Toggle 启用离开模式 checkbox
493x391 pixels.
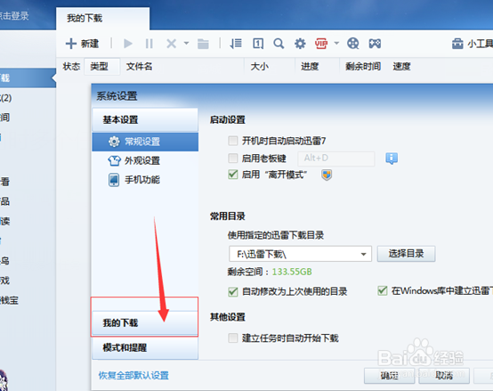233,175
